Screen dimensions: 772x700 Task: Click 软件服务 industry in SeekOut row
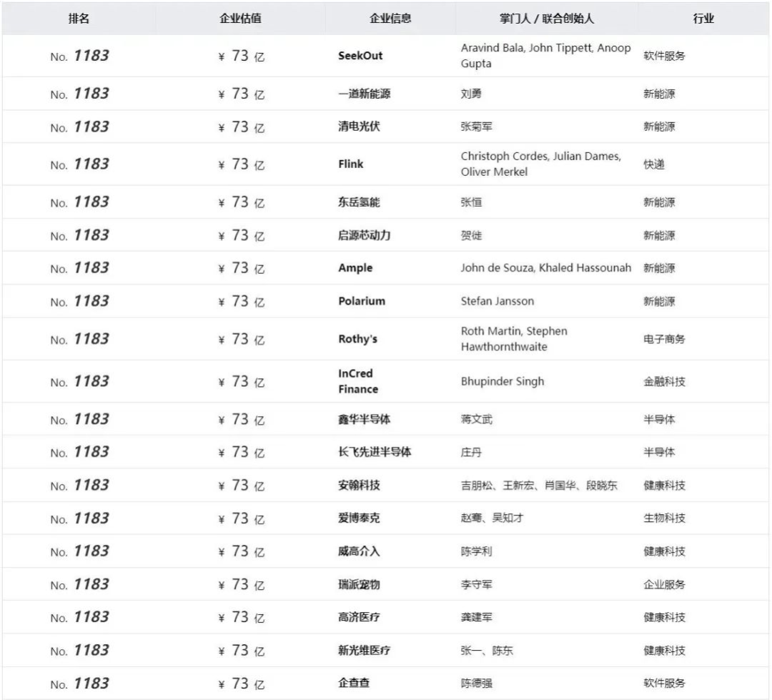pyautogui.click(x=664, y=56)
